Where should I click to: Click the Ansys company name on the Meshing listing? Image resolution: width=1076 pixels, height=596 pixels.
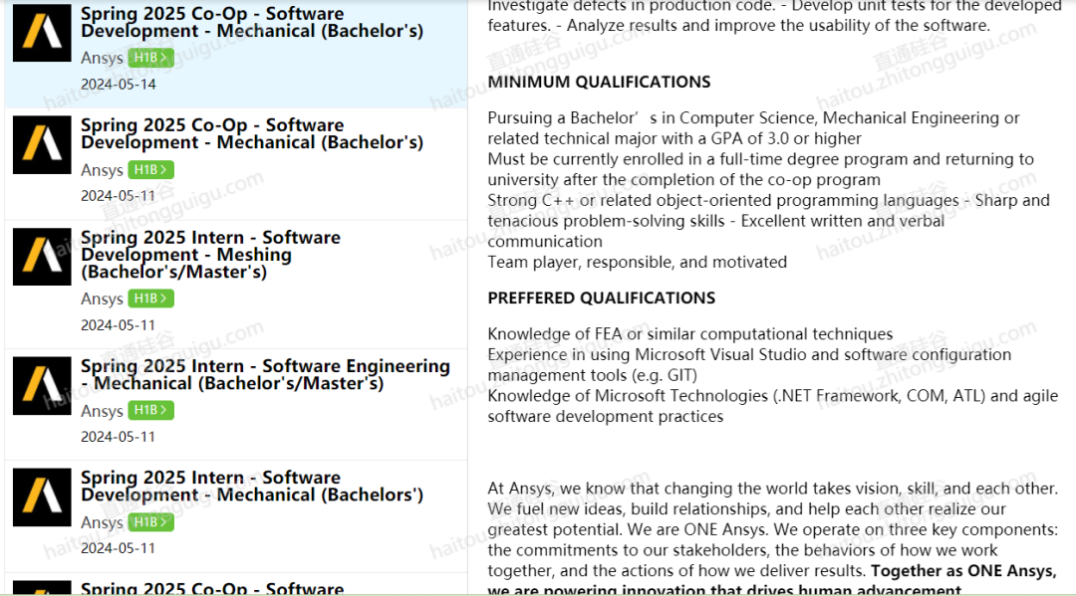pos(102,298)
